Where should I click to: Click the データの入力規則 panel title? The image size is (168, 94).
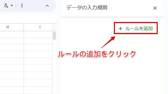click(87, 8)
